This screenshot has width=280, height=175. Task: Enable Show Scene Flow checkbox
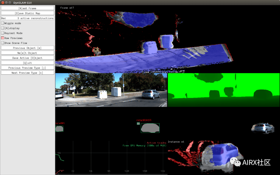(3, 43)
